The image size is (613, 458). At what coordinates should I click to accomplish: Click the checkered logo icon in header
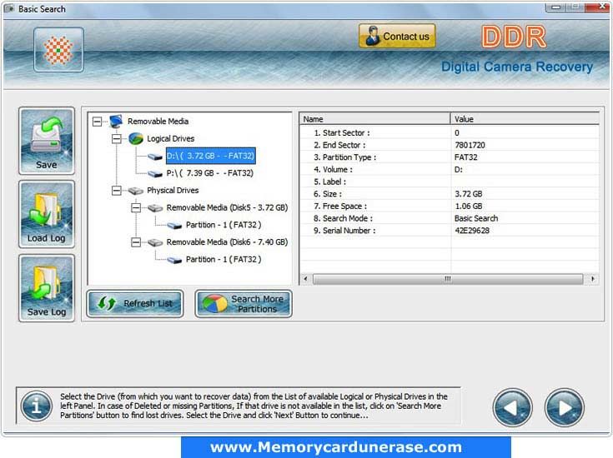click(x=58, y=50)
